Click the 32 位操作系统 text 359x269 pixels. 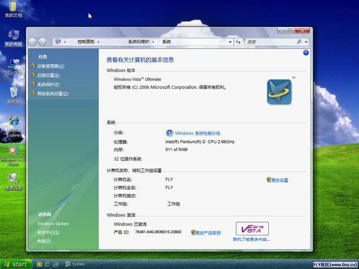(x=127, y=159)
